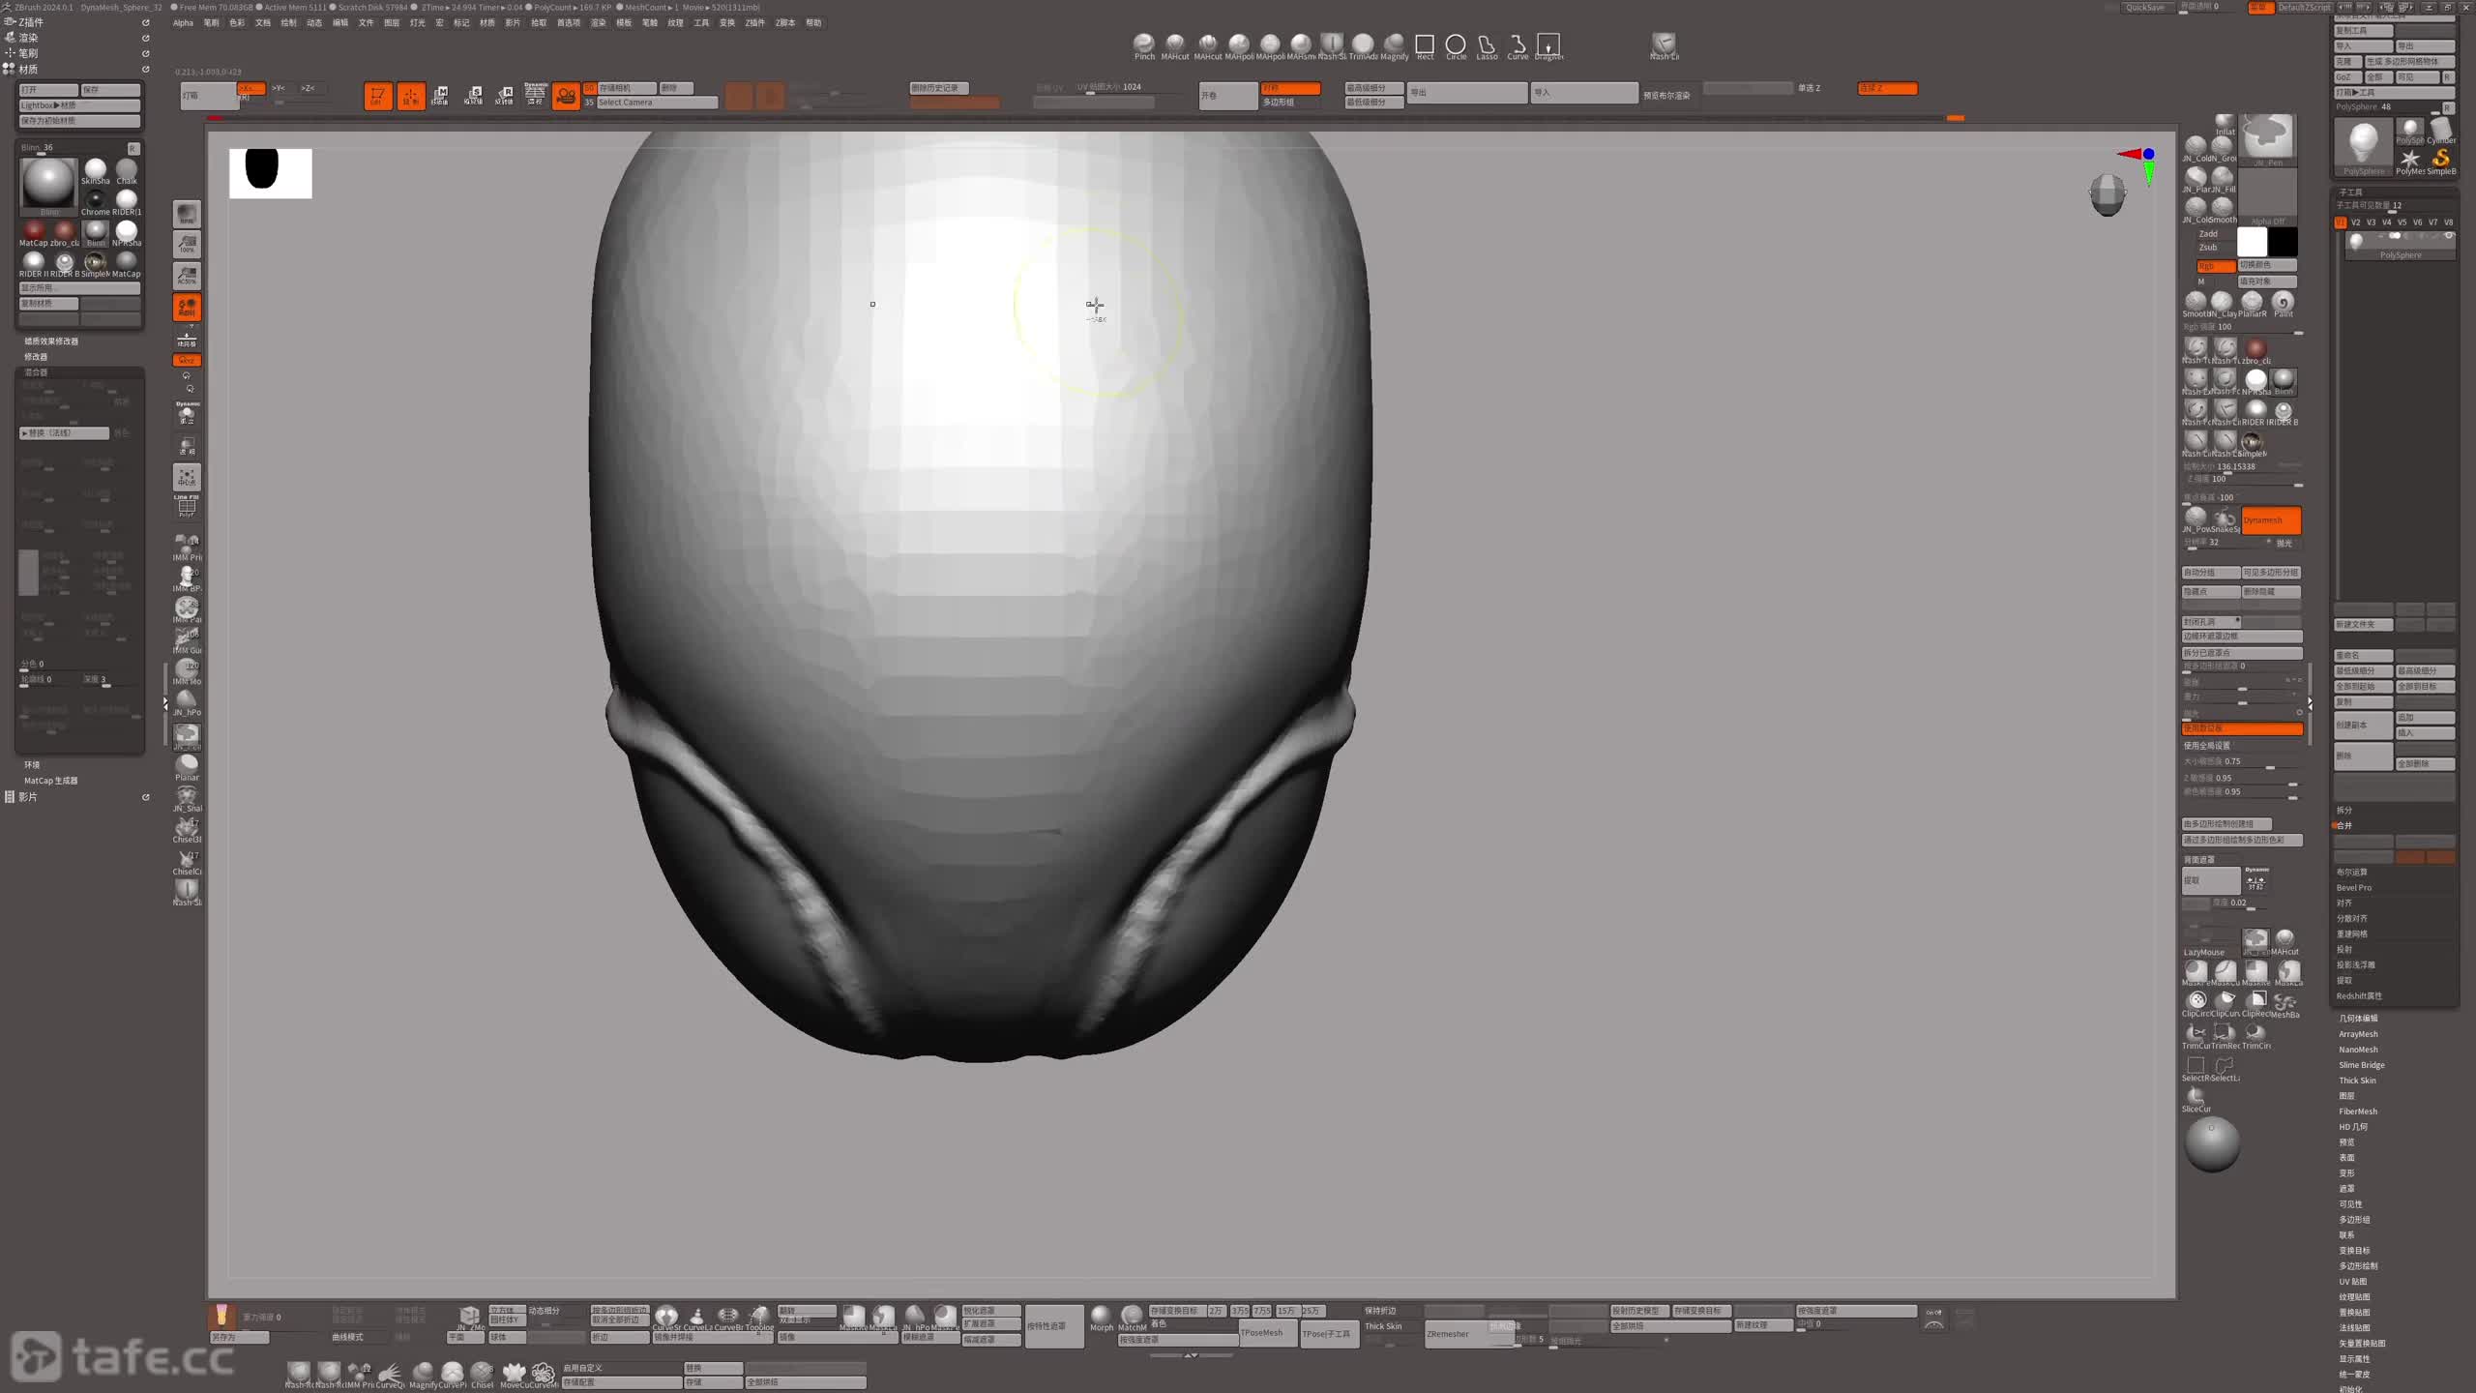
Task: Switch to the V2 subtool tab
Action: 2355,222
